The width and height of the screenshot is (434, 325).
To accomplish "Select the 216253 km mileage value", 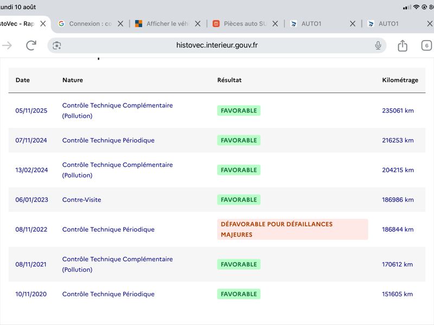I will (398, 140).
